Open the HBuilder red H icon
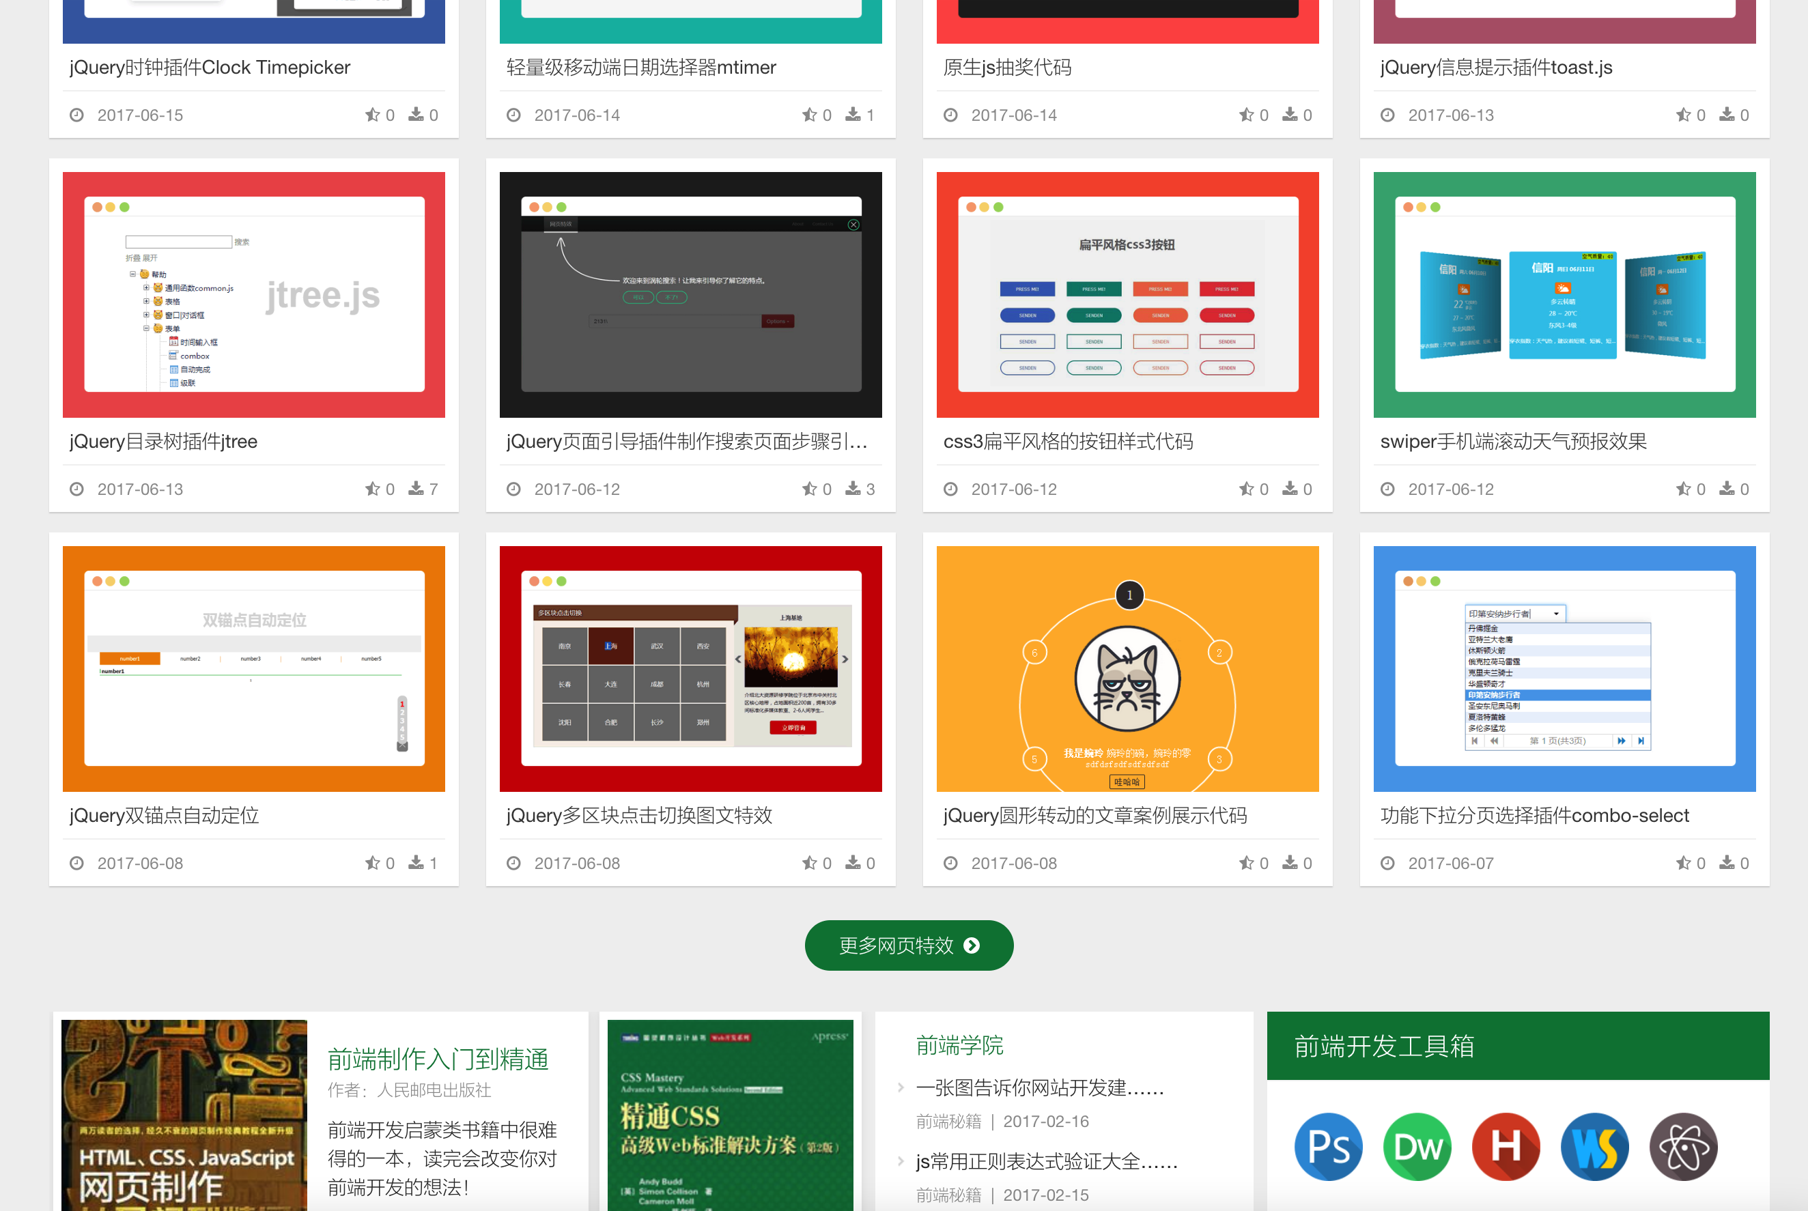Viewport: 1808px width, 1211px height. click(x=1506, y=1146)
